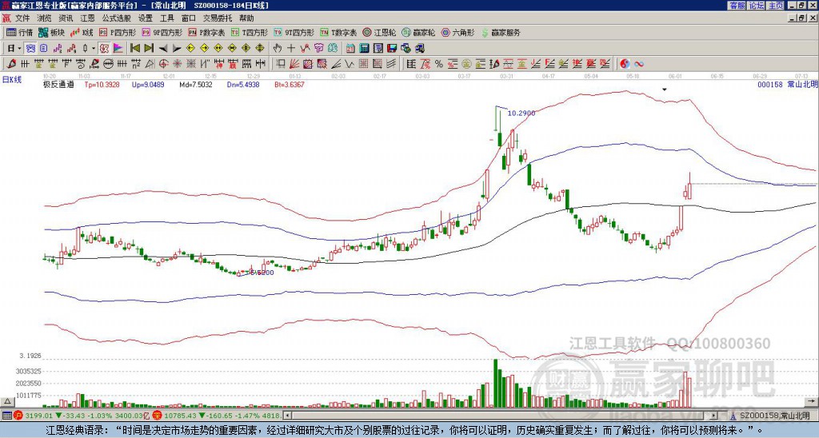
Task: Open the 江恩轮 tool
Action: tap(380, 32)
